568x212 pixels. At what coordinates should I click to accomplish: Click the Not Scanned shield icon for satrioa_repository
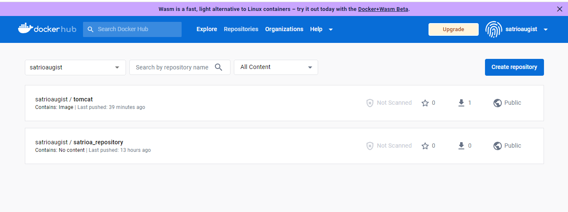tap(370, 146)
